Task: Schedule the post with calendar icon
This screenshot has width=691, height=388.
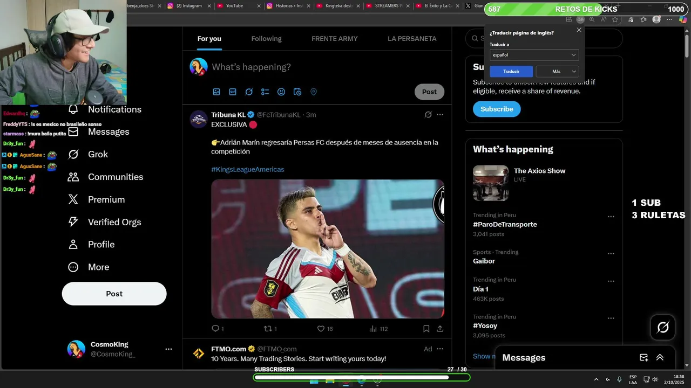Action: pos(297,92)
